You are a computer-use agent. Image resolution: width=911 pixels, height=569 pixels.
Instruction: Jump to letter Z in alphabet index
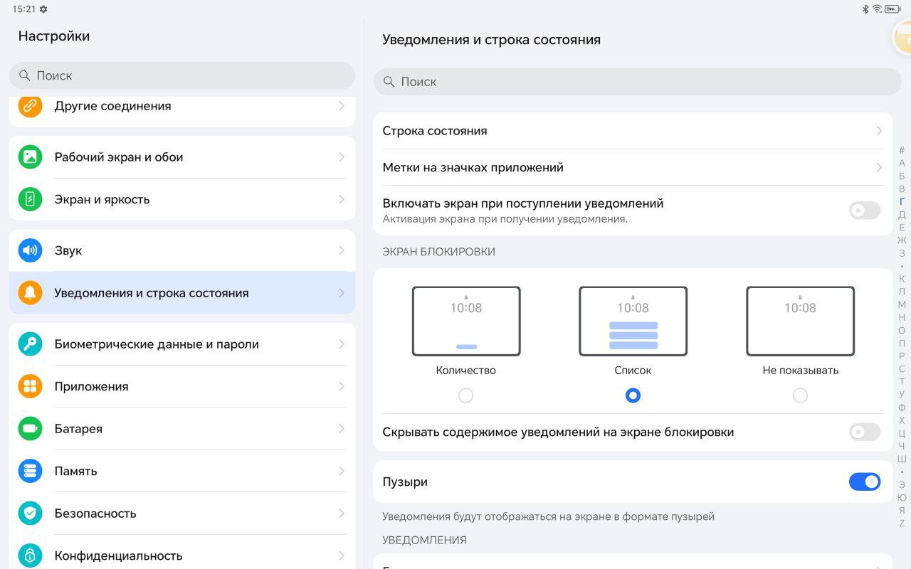pos(902,523)
